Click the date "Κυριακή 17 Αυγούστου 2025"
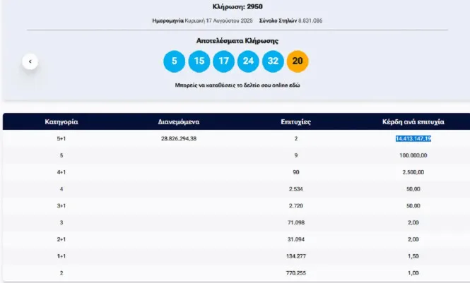This screenshot has height=283, width=470. (x=219, y=20)
